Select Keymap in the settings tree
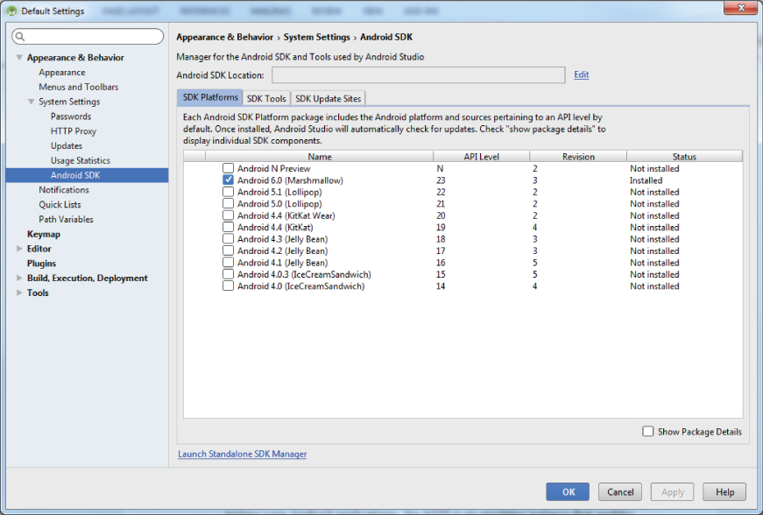The image size is (763, 515). click(x=44, y=234)
